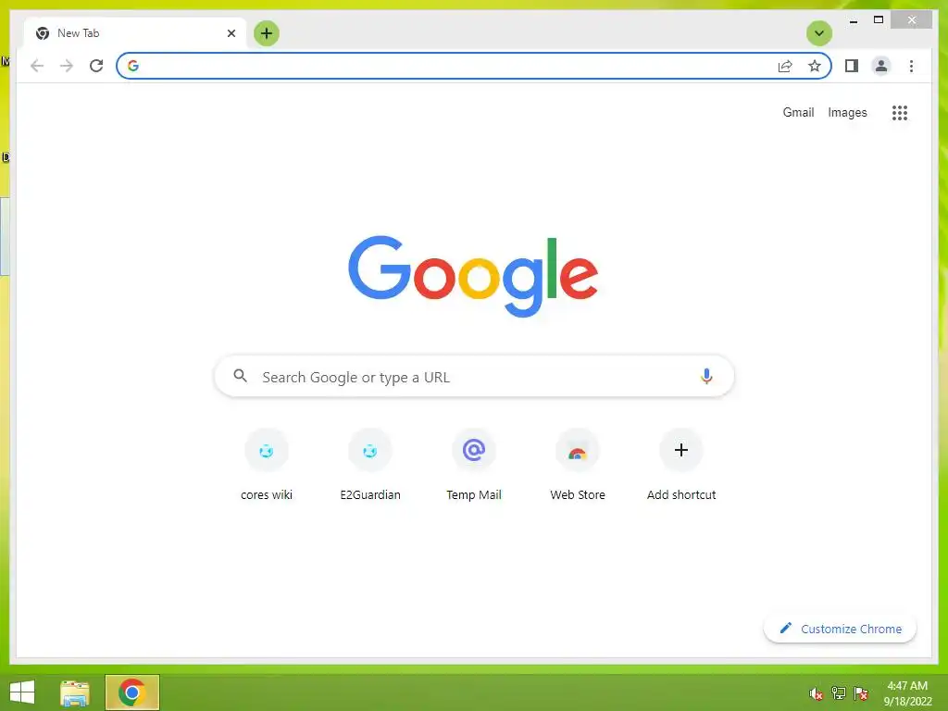The width and height of the screenshot is (948, 711).
Task: Maximize the Chrome window
Action: (x=879, y=20)
